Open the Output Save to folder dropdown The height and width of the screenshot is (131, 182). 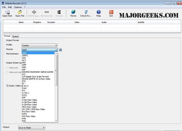point(32,128)
